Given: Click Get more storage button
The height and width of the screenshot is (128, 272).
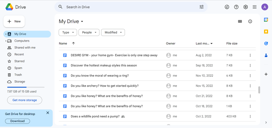Looking at the screenshot, I should click(25, 100).
